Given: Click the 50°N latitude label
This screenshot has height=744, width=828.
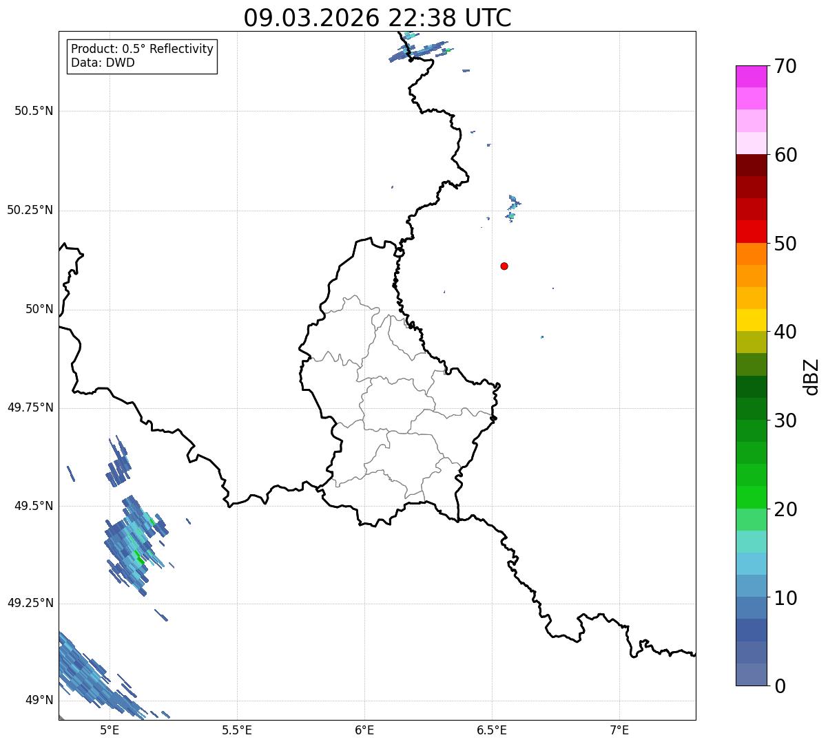Looking at the screenshot, I should pos(40,309).
